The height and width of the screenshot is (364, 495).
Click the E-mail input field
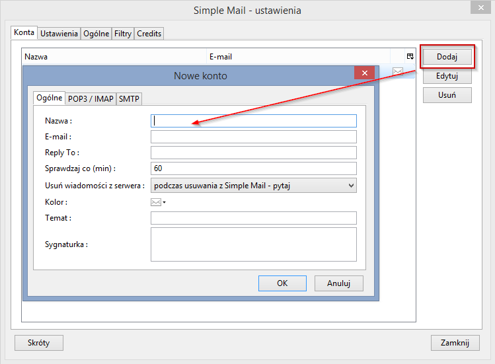254,137
